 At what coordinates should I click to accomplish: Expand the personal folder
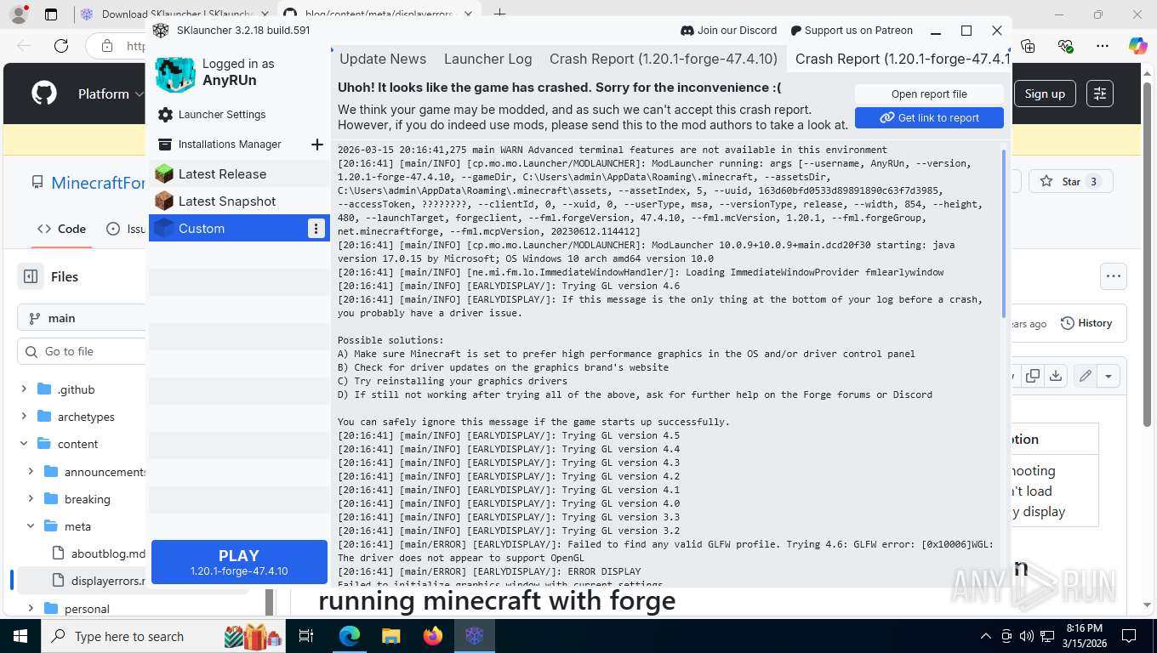click(31, 609)
